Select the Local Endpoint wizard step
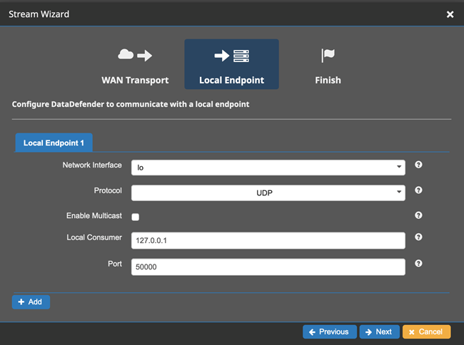The height and width of the screenshot is (345, 464). coord(231,64)
